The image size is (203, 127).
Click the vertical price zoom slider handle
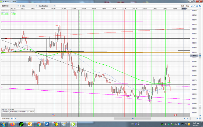(200, 108)
